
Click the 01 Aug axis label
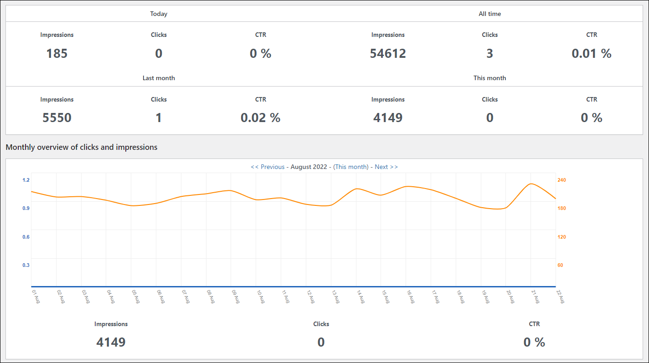[x=35, y=297]
